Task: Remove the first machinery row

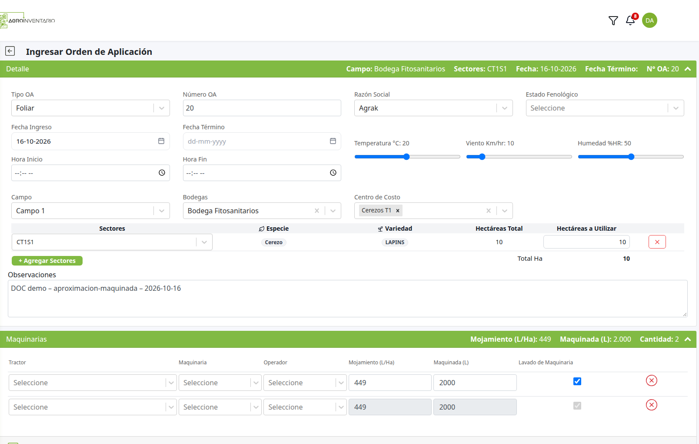Action: [x=651, y=380]
